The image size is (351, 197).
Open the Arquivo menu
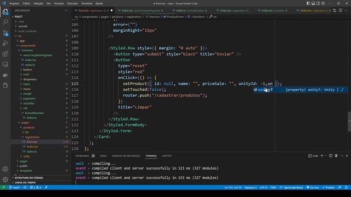[x=14, y=3]
